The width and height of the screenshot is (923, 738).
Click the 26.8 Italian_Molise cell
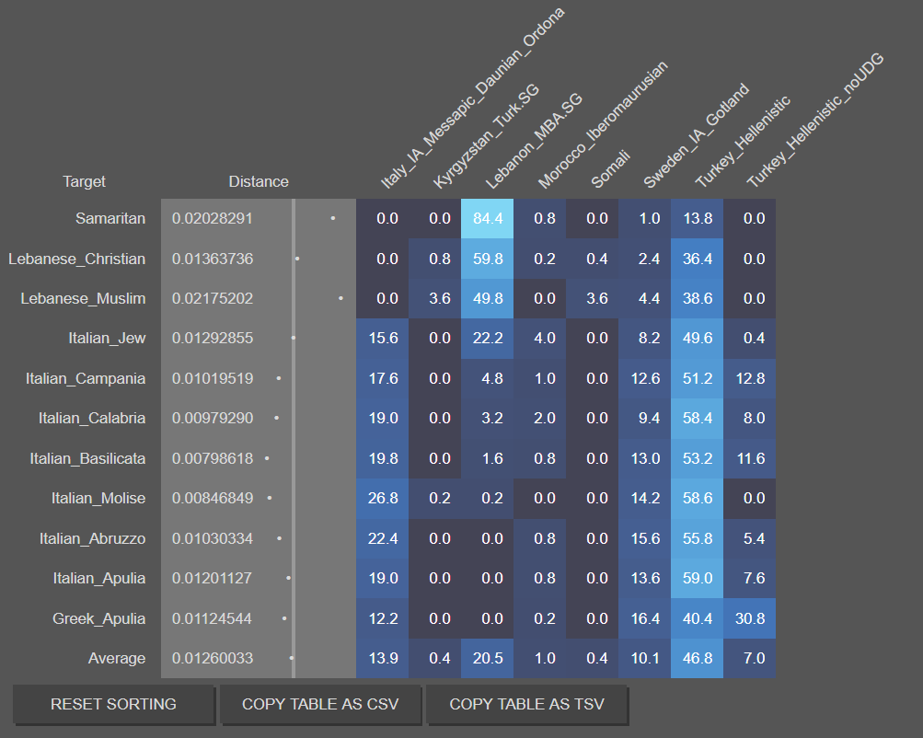[x=382, y=499]
